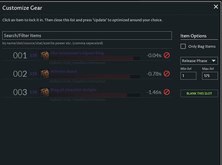Exclude The Horseman's Signet Ring with ban icon
This screenshot has height=165, width=222.
(x=167, y=55)
